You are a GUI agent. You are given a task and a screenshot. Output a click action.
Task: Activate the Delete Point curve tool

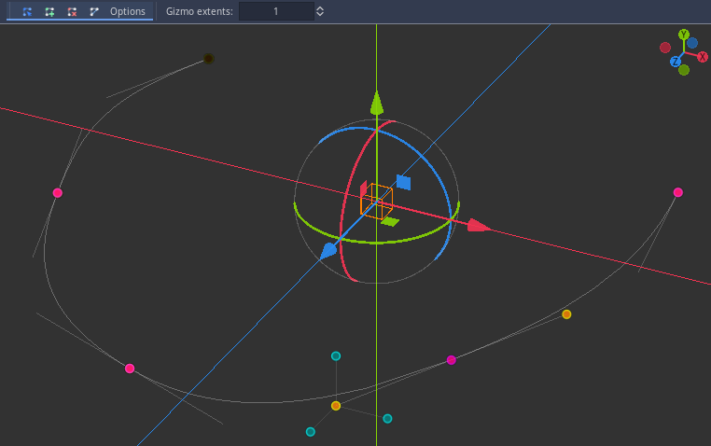72,11
